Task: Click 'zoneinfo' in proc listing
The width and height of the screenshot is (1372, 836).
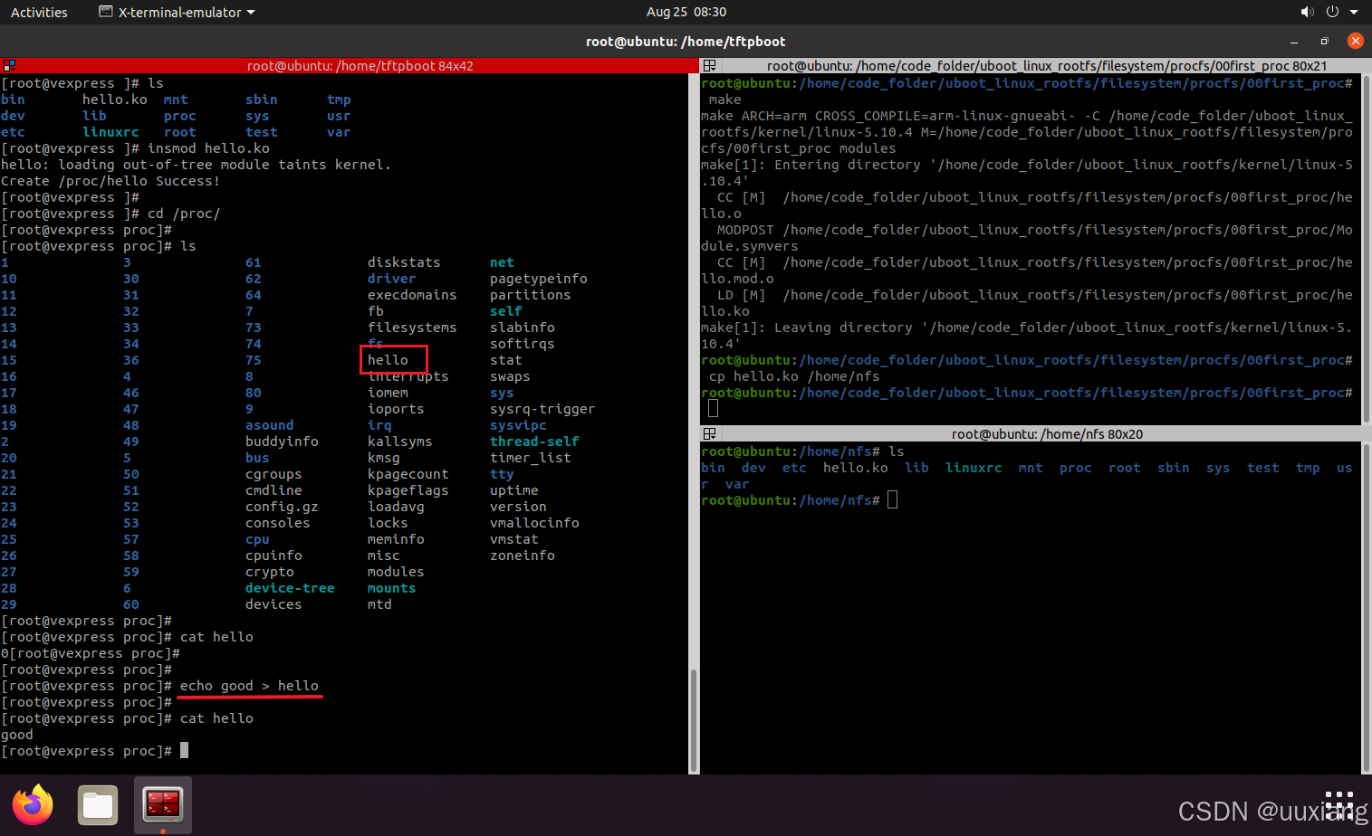Action: tap(522, 555)
